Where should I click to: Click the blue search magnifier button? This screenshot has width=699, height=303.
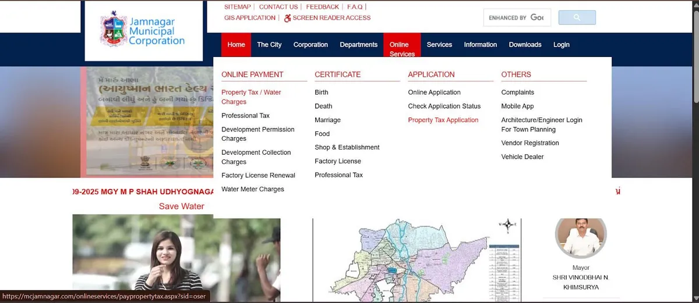click(x=577, y=17)
